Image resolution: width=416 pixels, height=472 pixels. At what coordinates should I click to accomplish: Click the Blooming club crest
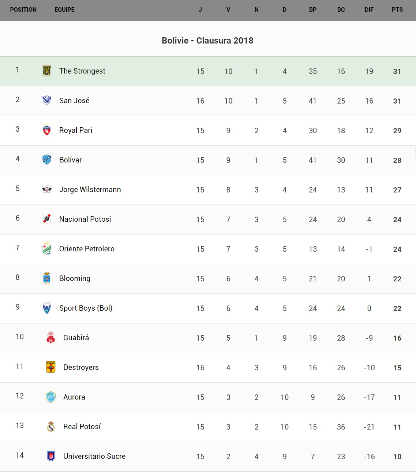(47, 278)
